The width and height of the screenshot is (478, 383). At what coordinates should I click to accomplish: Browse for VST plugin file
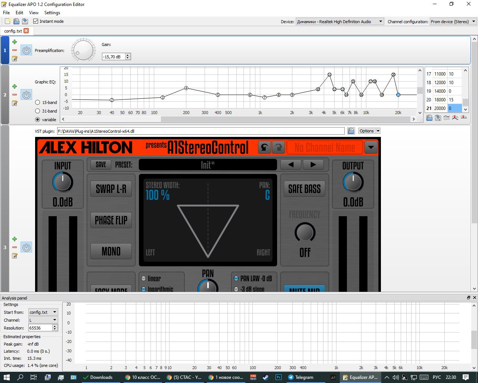(351, 131)
